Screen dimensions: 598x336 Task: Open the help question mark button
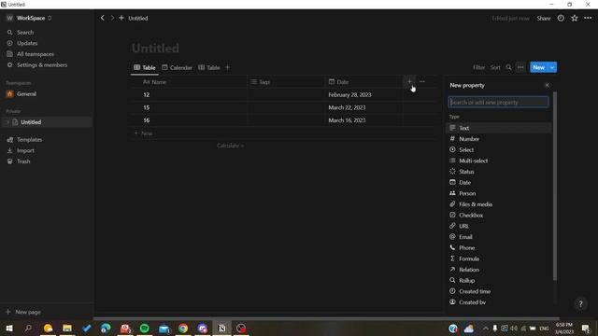(580, 303)
